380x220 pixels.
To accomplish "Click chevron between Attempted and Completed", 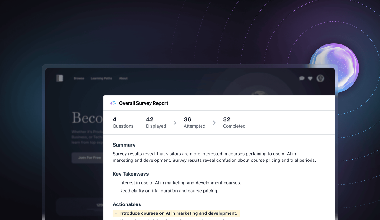I will coord(214,123).
